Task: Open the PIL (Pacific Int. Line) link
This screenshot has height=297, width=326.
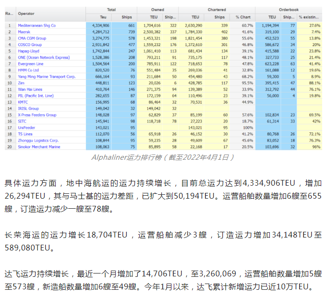Action: pyautogui.click(x=36, y=96)
